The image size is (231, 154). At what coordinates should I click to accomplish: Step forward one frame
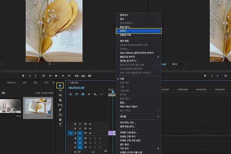[x=63, y=76]
